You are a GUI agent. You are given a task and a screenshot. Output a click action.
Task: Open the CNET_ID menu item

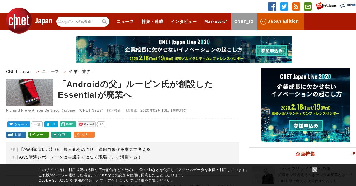click(244, 22)
